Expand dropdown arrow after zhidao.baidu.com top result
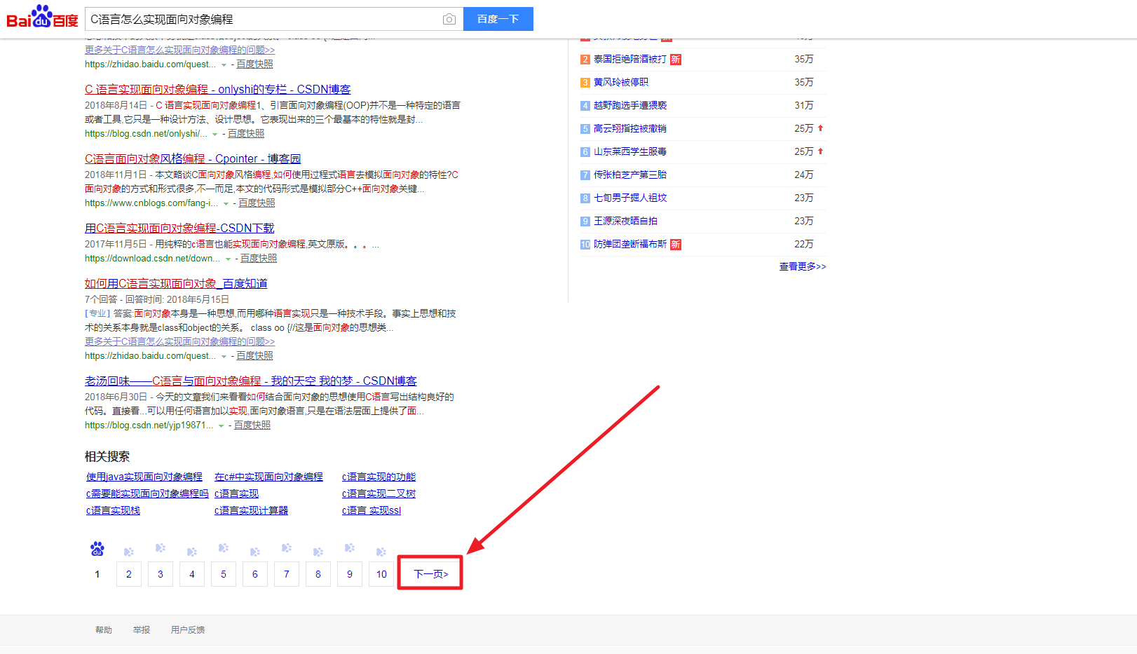The width and height of the screenshot is (1137, 654). [x=224, y=65]
